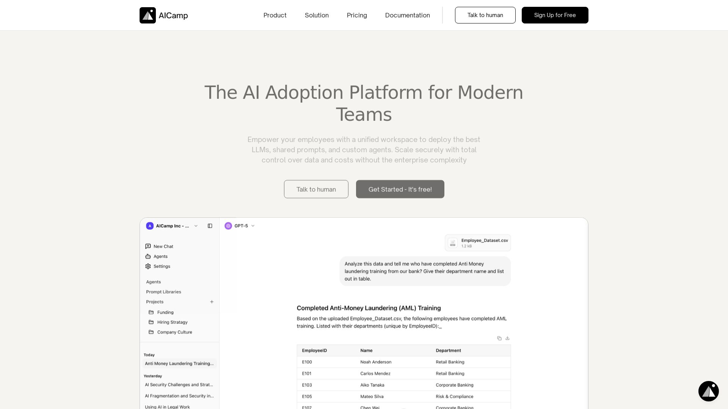
Task: Download the table with download icon
Action: pos(507,338)
